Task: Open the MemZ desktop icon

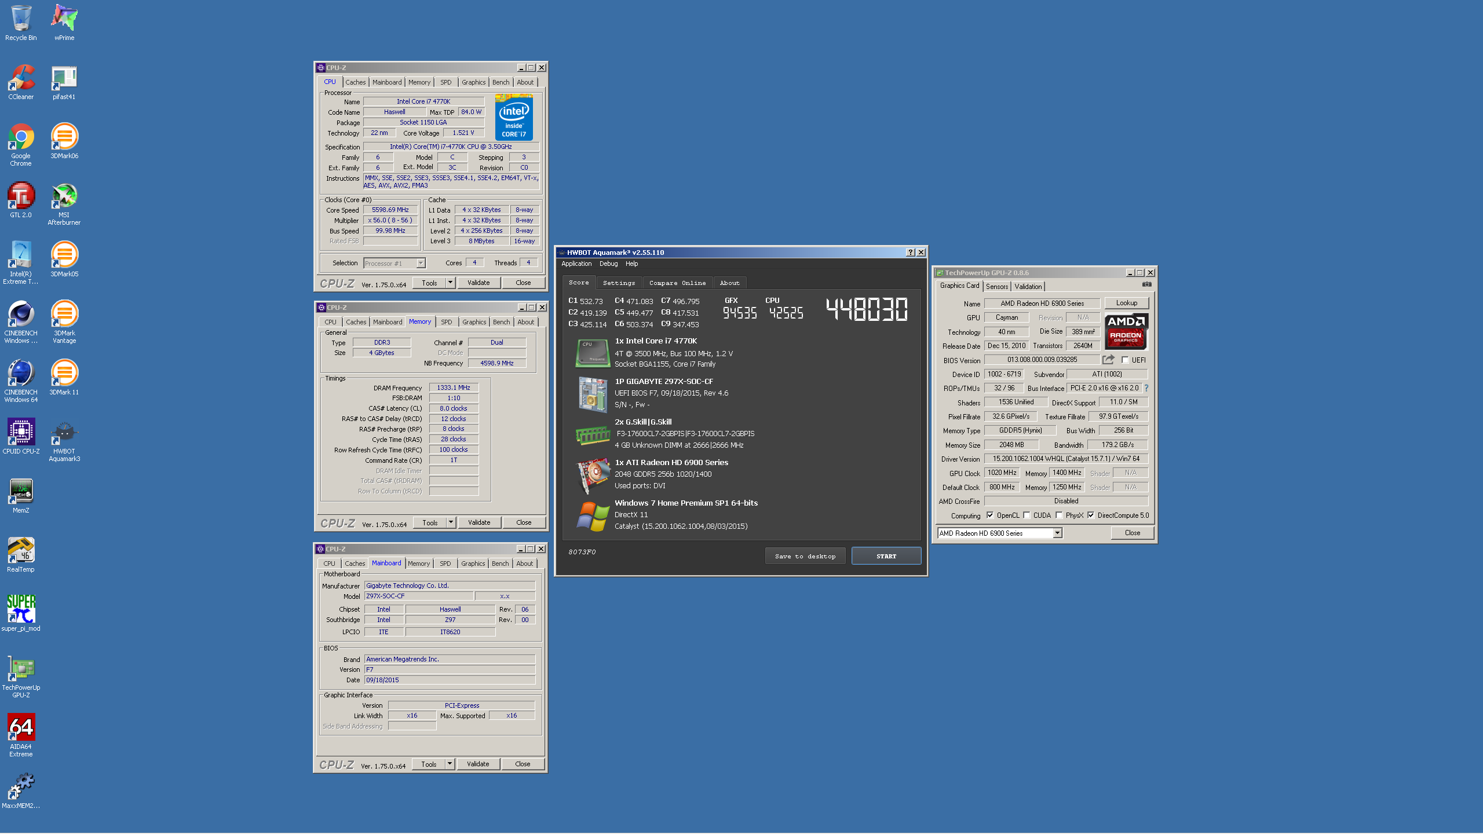Action: 21,496
